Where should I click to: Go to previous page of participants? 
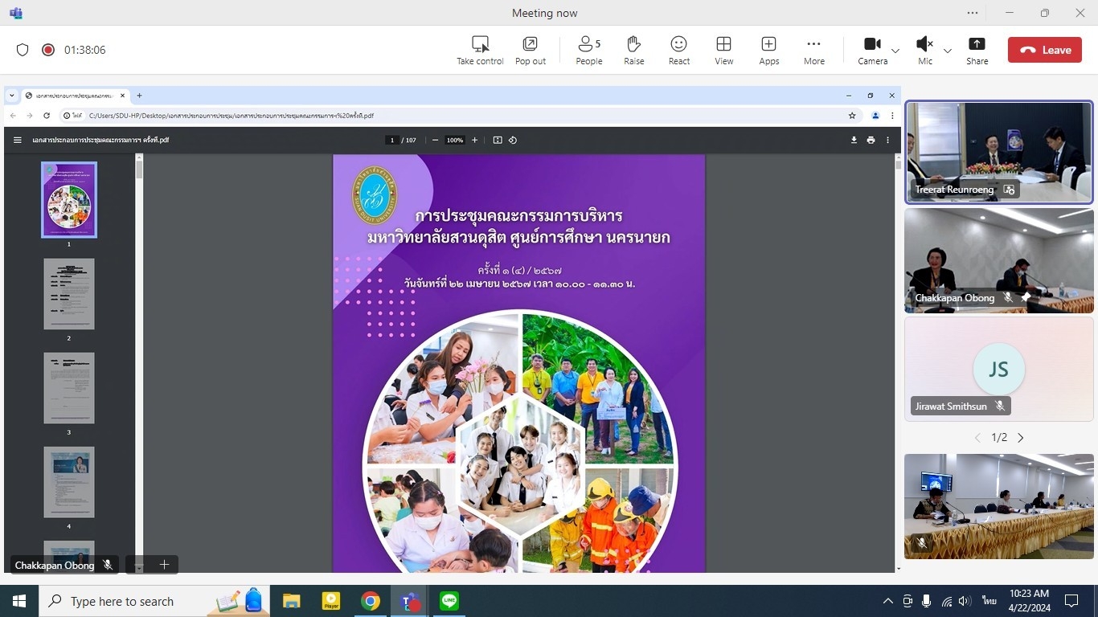tap(977, 438)
